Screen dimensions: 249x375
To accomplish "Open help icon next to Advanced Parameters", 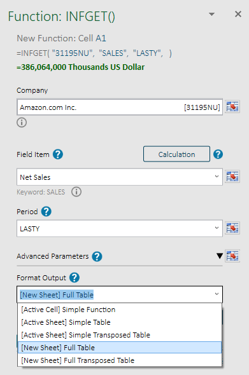I will [x=97, y=256].
